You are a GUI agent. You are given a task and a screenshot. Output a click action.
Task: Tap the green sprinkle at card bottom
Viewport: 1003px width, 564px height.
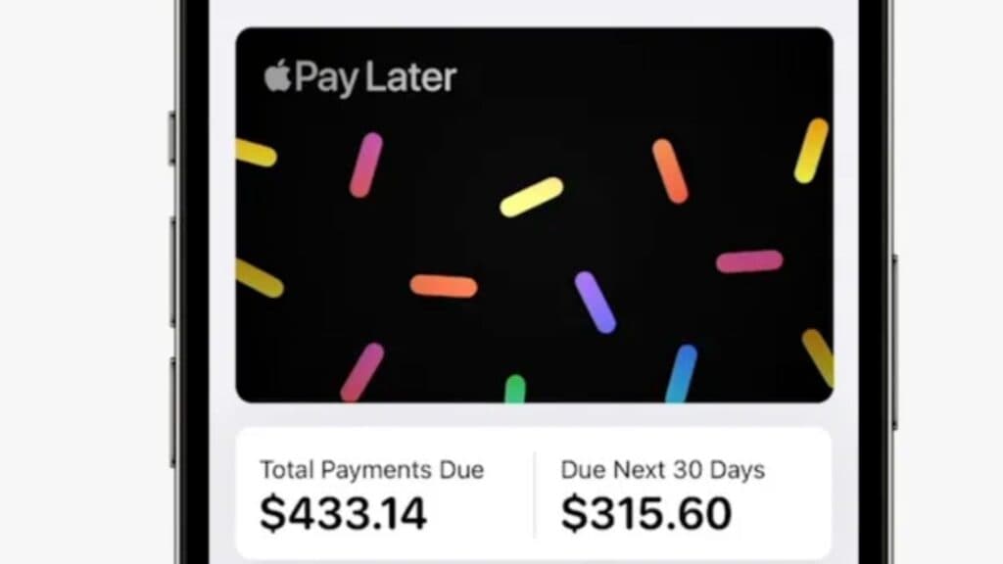point(515,390)
